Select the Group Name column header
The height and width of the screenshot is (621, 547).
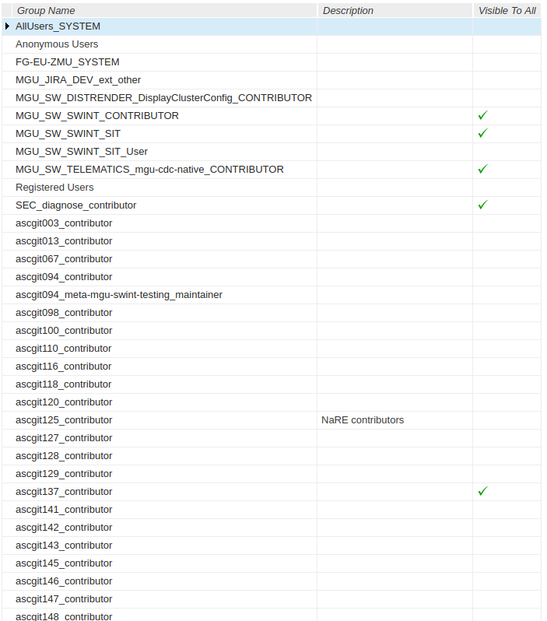click(46, 11)
